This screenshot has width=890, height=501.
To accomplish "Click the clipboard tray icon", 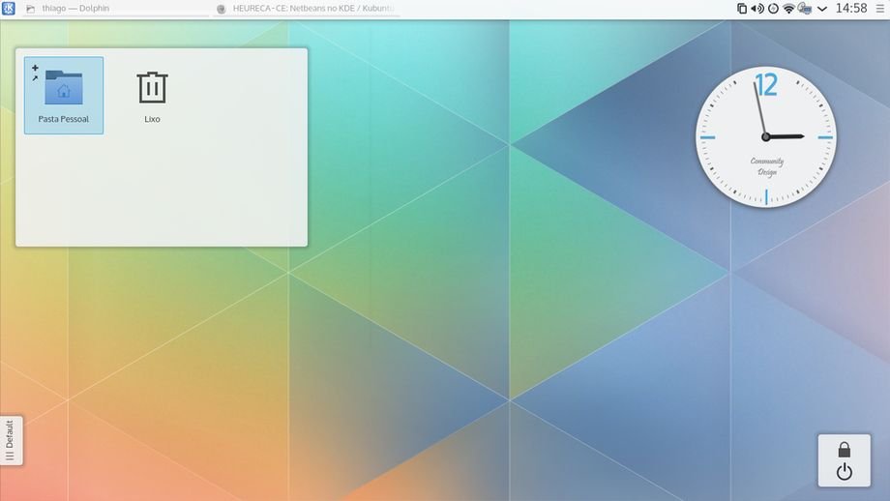I will [x=742, y=9].
